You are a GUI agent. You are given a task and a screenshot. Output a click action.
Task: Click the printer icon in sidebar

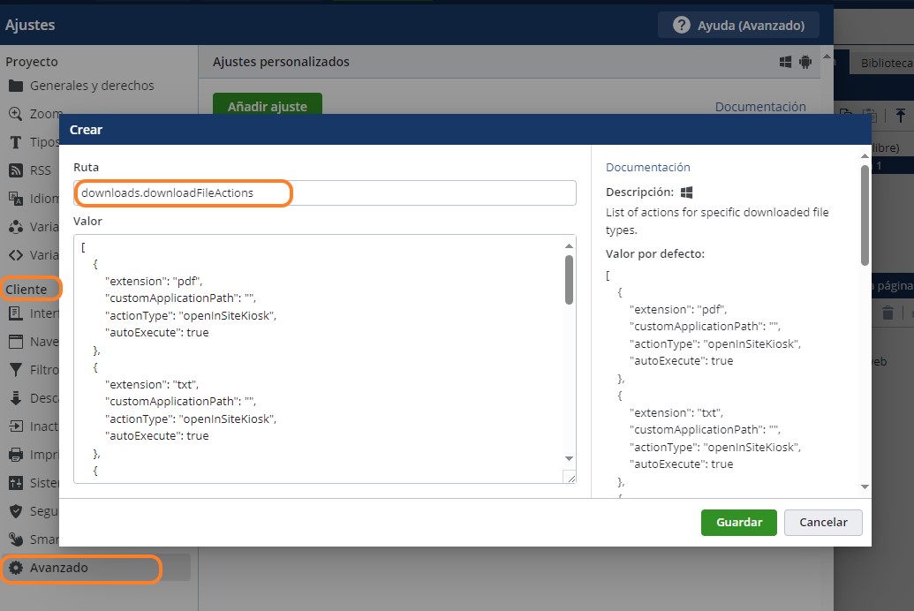click(15, 455)
